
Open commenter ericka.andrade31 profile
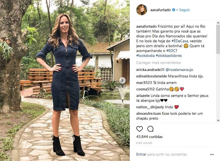point(150,70)
